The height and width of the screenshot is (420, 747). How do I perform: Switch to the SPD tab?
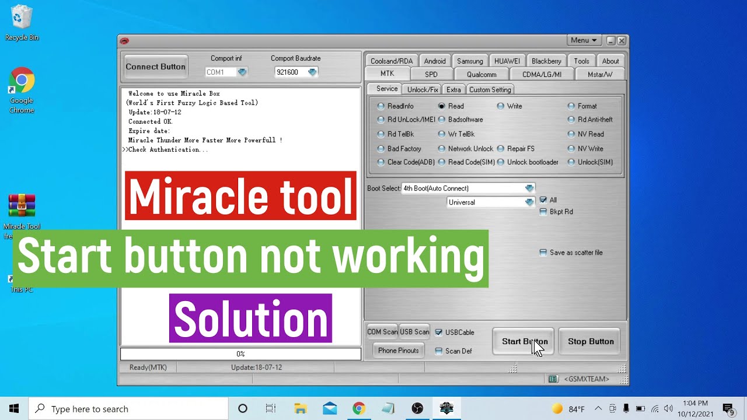pyautogui.click(x=431, y=74)
